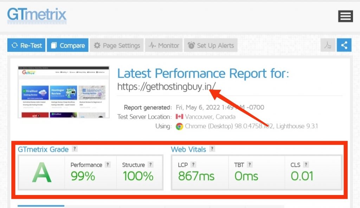Open the GTmetrix Grade help question mark

(x=75, y=149)
